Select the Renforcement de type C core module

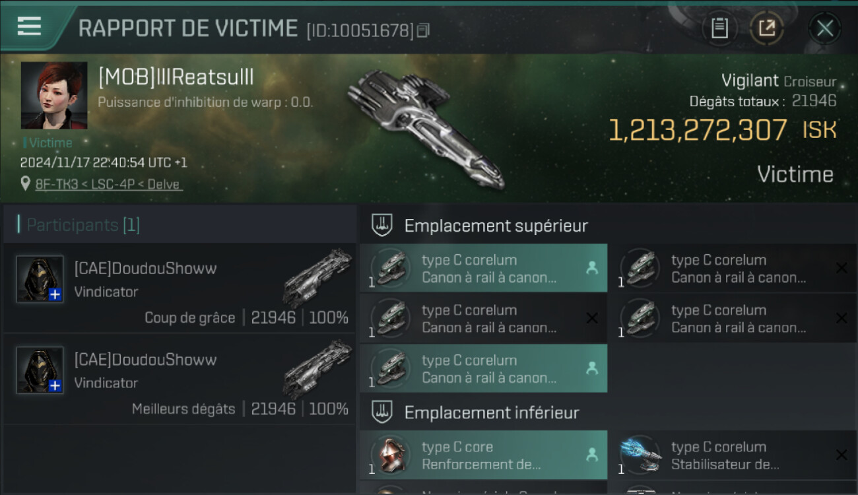[483, 455]
